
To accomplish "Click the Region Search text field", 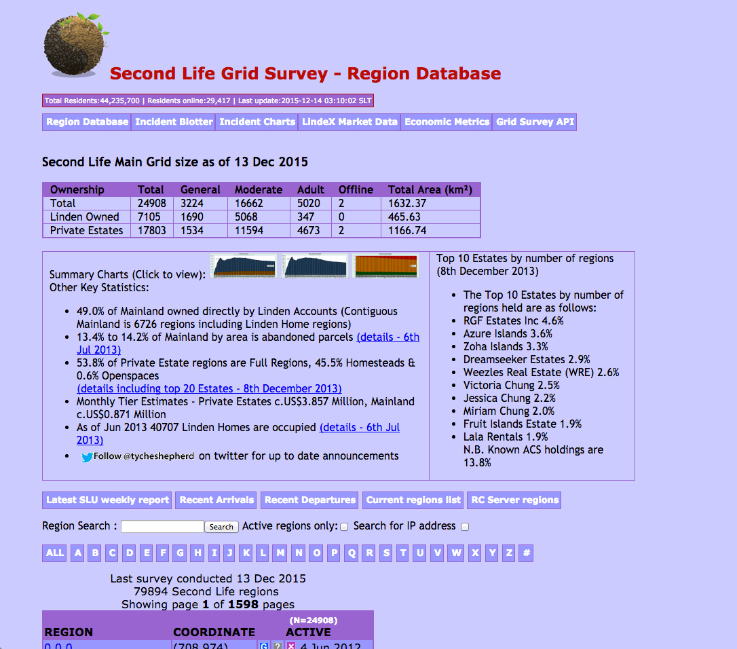I will coord(162,526).
